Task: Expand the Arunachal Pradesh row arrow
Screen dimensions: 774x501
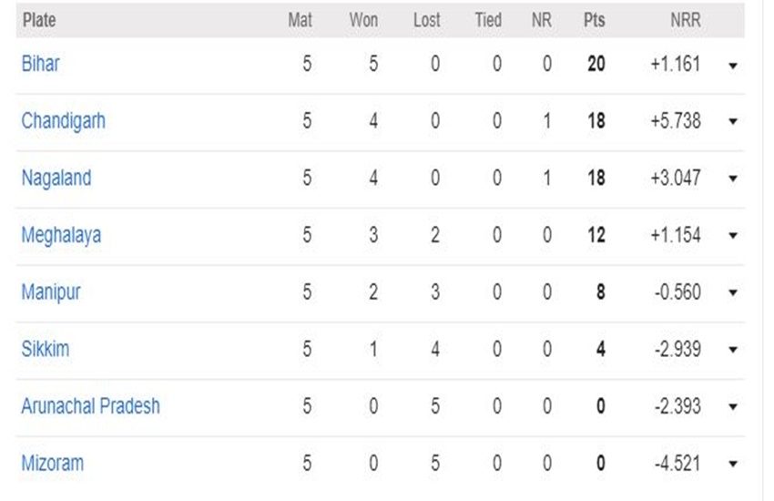Action: (x=732, y=407)
